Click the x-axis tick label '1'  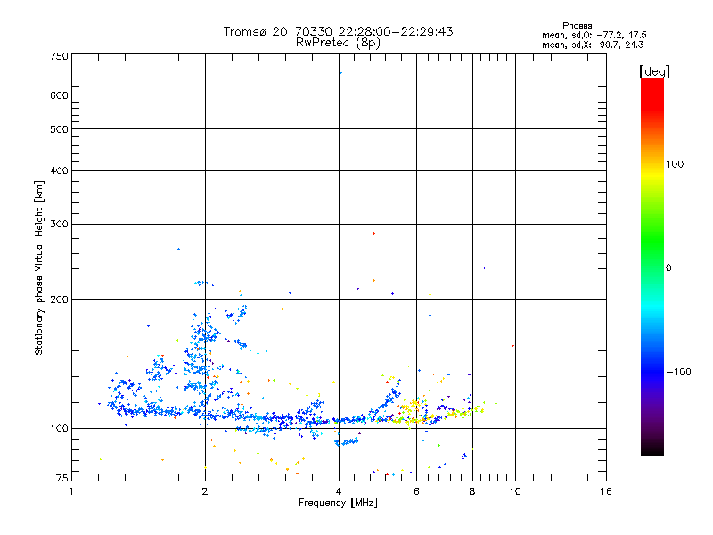coord(71,491)
